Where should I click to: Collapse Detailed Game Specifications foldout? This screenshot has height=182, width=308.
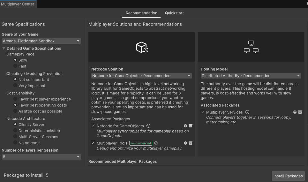click(x=4, y=48)
